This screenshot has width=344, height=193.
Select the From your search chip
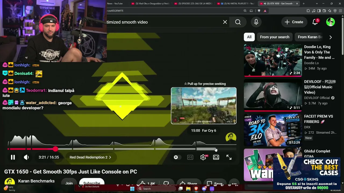coord(275,37)
